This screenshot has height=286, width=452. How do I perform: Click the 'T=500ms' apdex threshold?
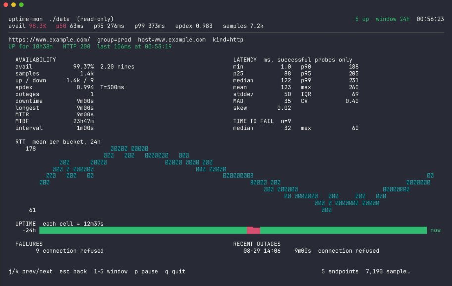tap(112, 87)
